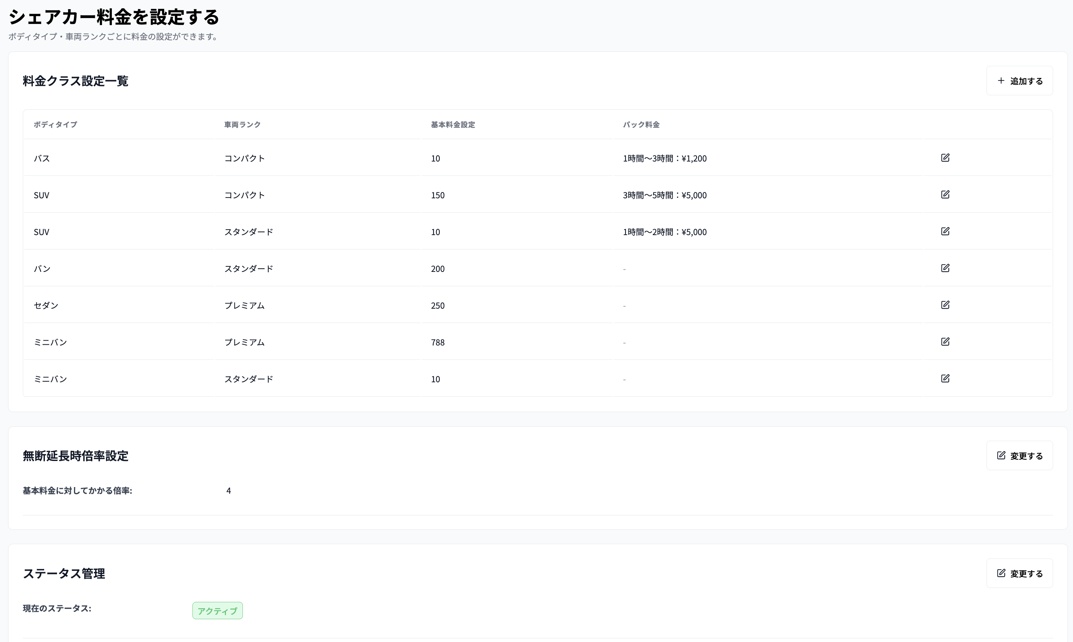Edit the セダン プレミアム row

(x=945, y=305)
